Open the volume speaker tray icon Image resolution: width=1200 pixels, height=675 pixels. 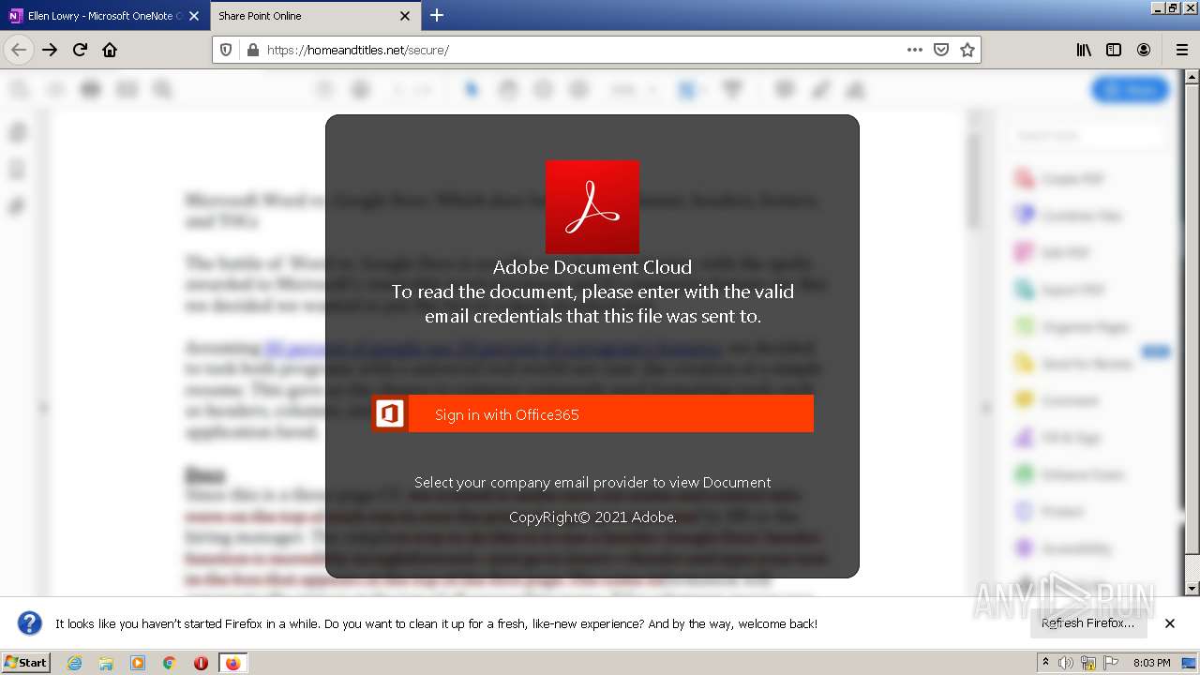click(1067, 663)
